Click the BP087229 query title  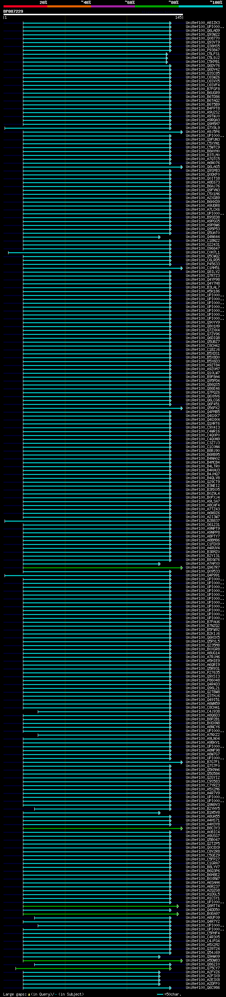[x=13, y=11]
